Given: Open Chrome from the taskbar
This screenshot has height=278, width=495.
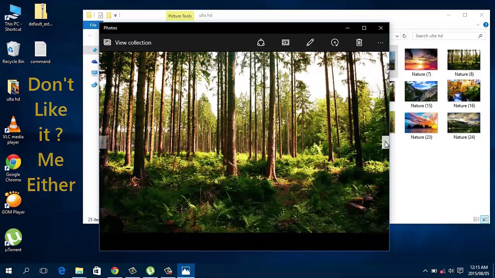Looking at the screenshot, I should tap(114, 271).
